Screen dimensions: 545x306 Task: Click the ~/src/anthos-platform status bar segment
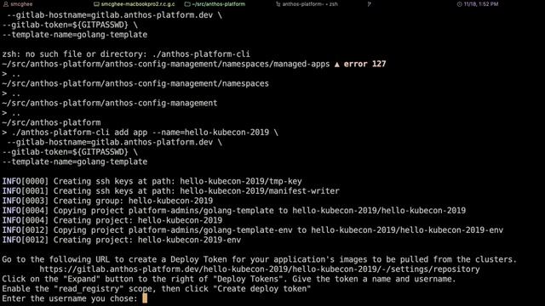click(x=219, y=4)
